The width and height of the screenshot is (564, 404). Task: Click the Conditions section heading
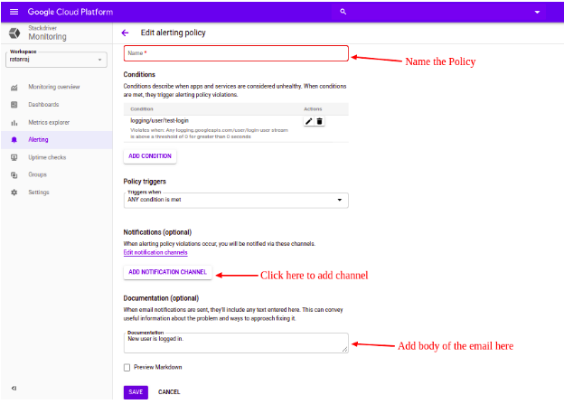click(x=139, y=74)
